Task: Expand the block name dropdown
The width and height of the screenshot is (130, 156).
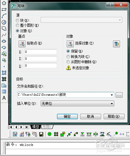Action: (120, 20)
